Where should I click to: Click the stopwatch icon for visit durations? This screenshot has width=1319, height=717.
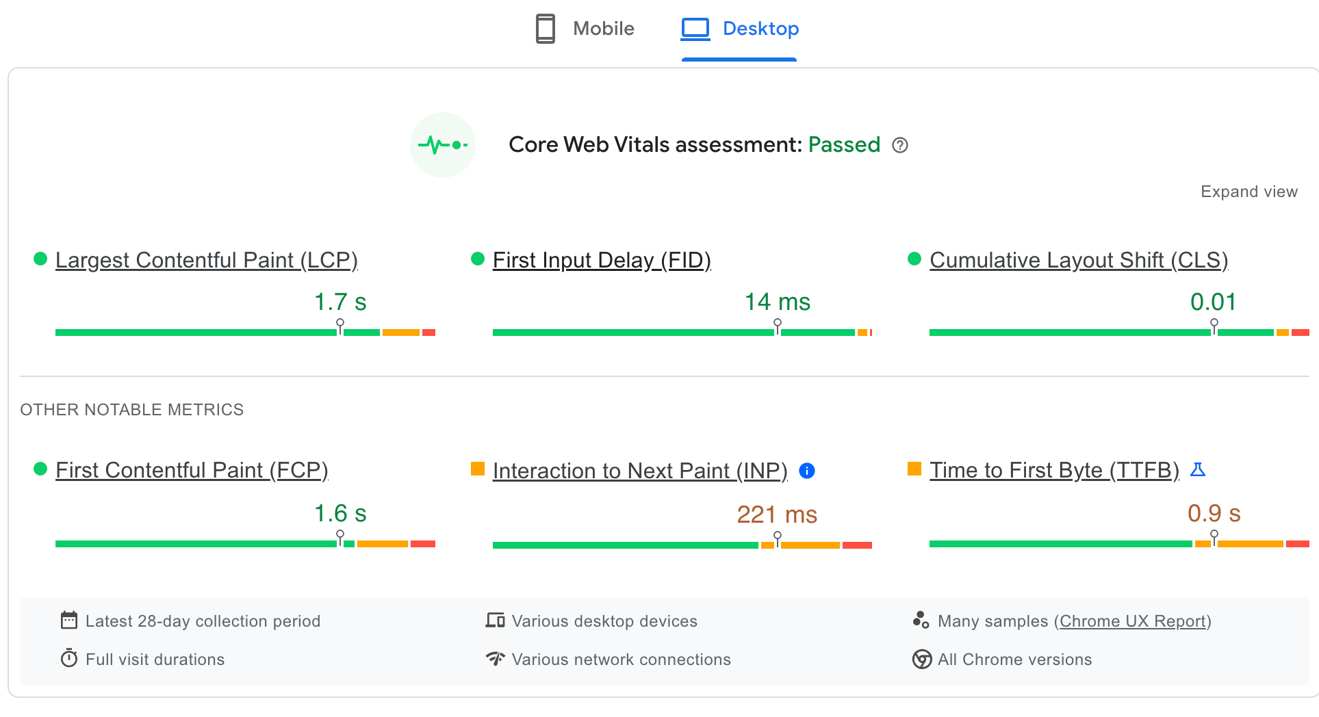pyautogui.click(x=69, y=658)
